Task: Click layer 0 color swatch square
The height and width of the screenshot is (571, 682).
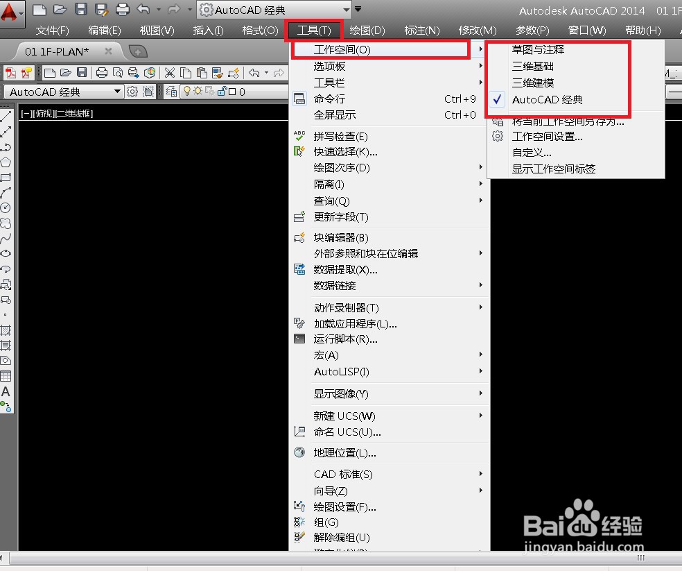Action: [232, 92]
